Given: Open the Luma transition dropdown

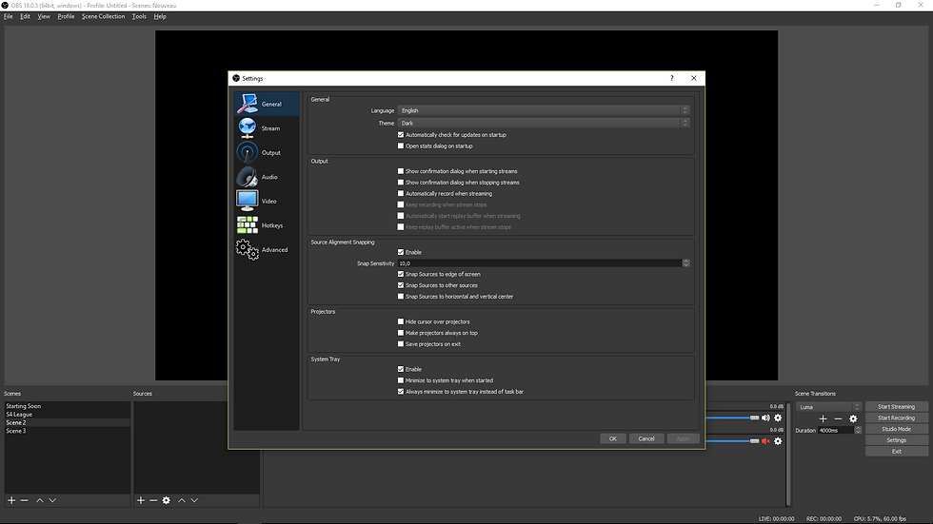Looking at the screenshot, I should 828,407.
